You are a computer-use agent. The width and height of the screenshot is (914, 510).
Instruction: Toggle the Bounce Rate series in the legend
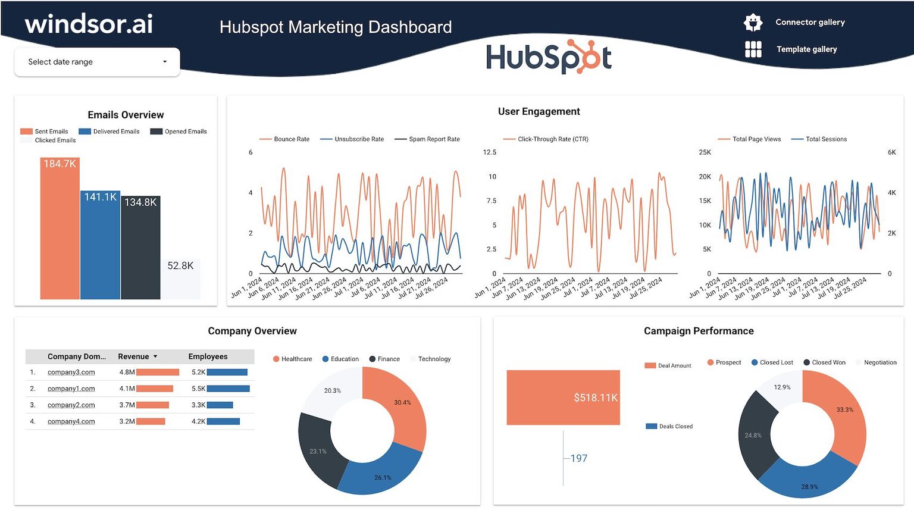point(284,139)
